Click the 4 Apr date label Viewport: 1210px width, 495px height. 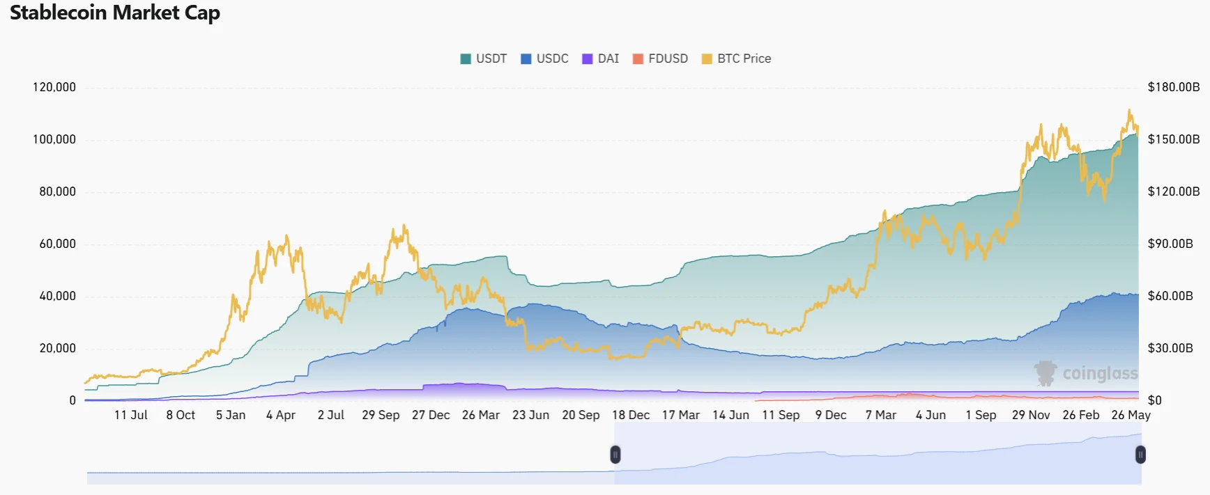(281, 415)
